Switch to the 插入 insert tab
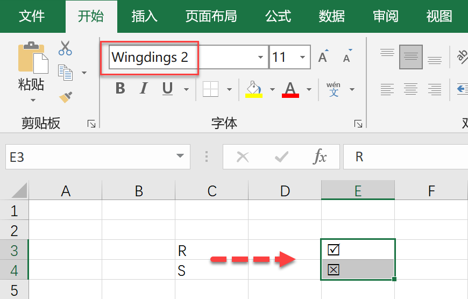 pyautogui.click(x=145, y=16)
